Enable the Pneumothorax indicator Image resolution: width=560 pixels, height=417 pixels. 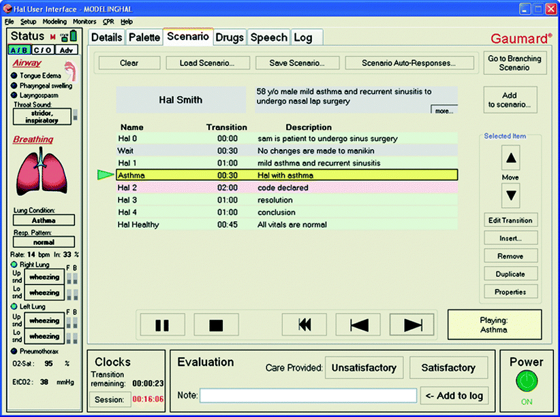(x=14, y=351)
